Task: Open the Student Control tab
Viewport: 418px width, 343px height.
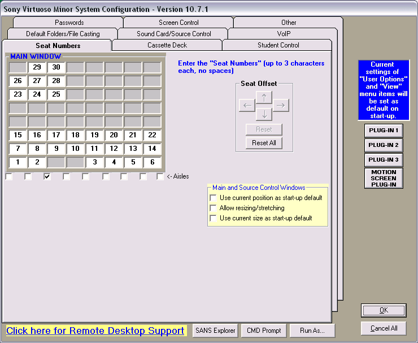Action: click(278, 45)
